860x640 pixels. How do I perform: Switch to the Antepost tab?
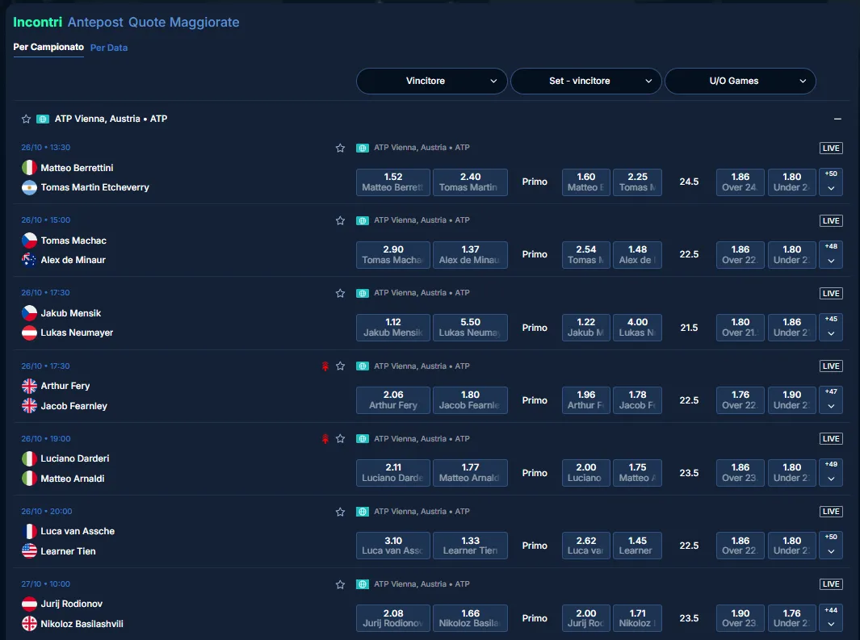click(95, 23)
